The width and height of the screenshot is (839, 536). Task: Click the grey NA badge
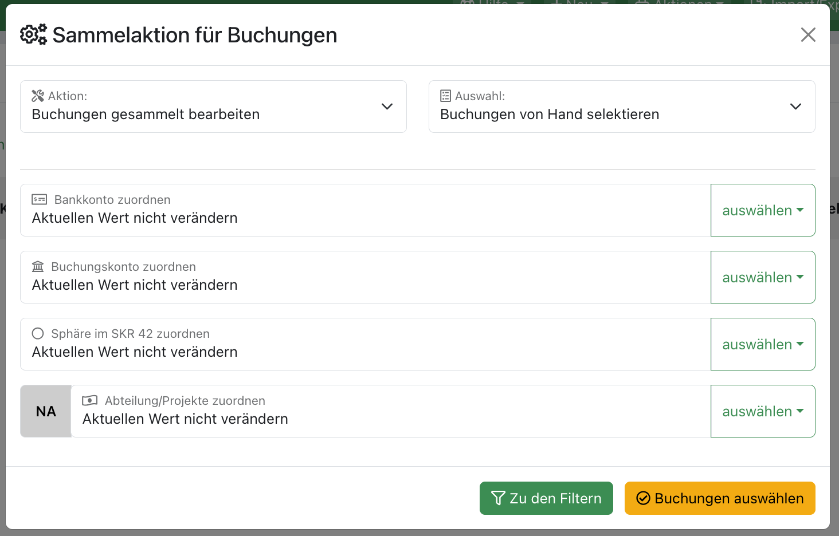[x=46, y=411]
